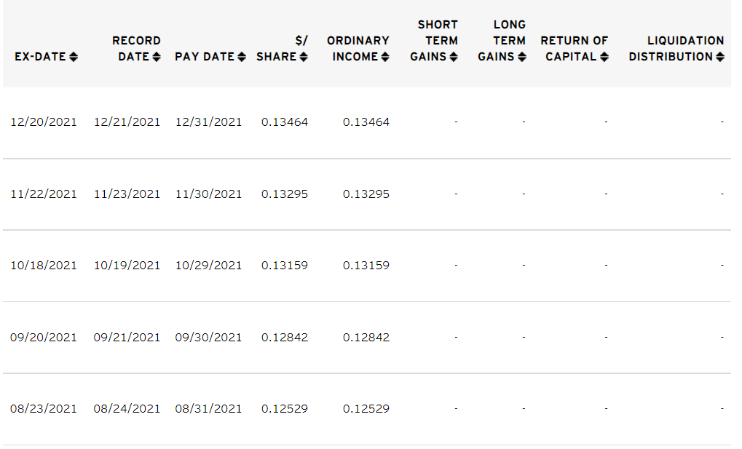Click sort arrows beside RECORD DATE

157,57
